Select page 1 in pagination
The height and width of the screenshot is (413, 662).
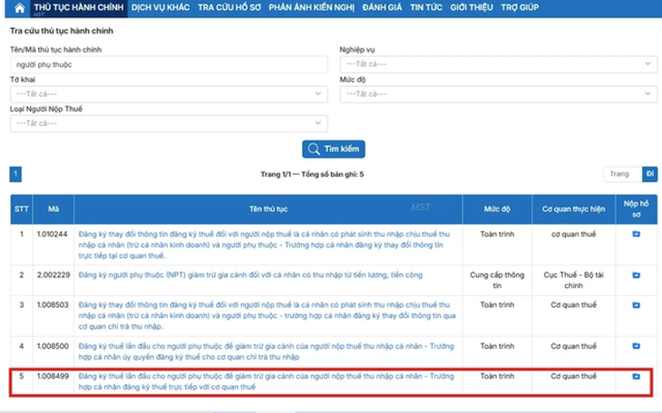pyautogui.click(x=15, y=174)
